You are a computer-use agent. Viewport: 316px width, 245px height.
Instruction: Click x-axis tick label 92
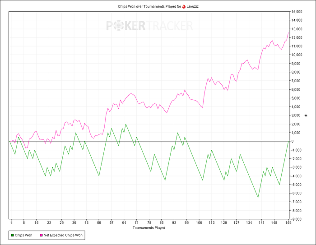(x=174, y=222)
